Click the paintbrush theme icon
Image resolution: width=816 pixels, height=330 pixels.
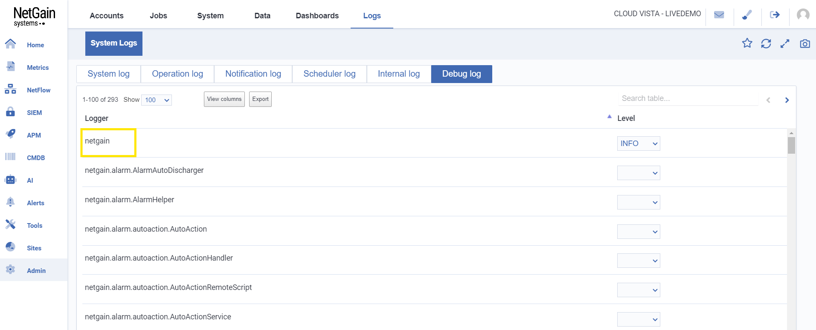click(747, 15)
